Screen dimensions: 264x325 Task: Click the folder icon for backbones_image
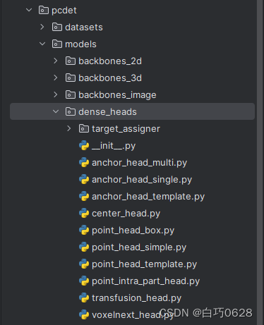[x=71, y=94]
